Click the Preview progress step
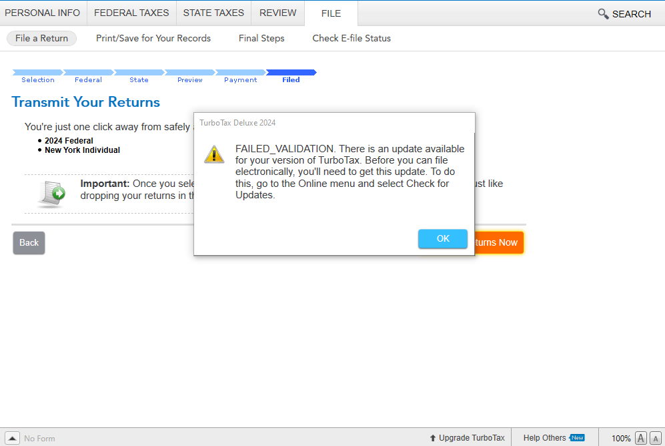The image size is (665, 446). coord(189,76)
